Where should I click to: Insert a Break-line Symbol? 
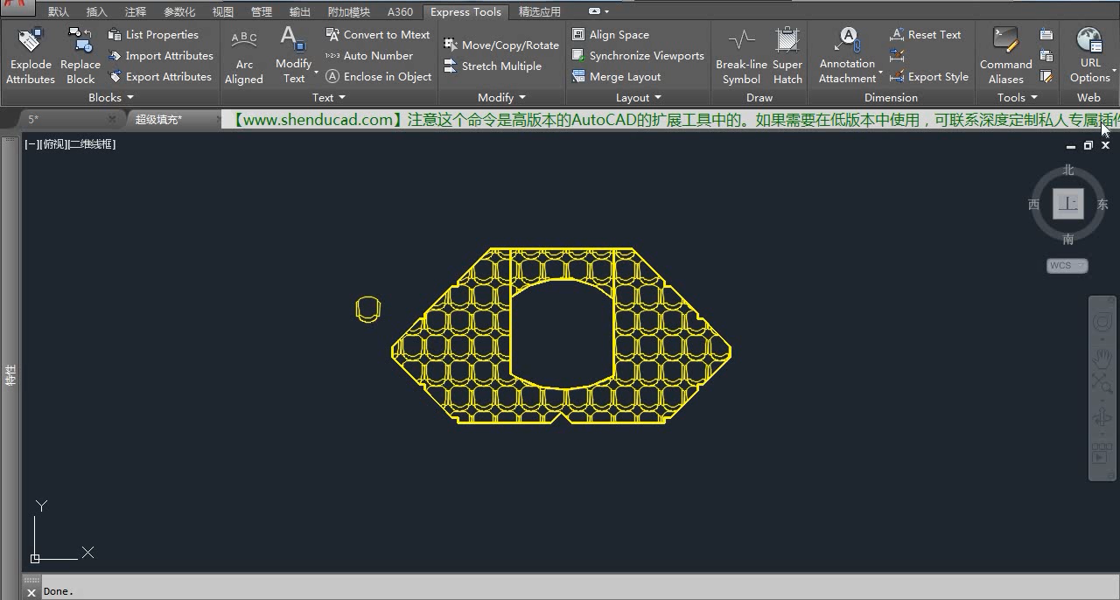(x=741, y=57)
